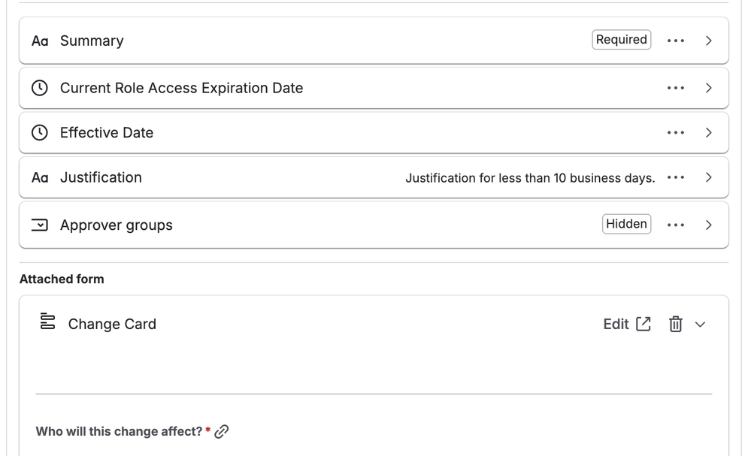Collapse the Change Card form preview
This screenshot has width=751, height=456.
click(700, 325)
